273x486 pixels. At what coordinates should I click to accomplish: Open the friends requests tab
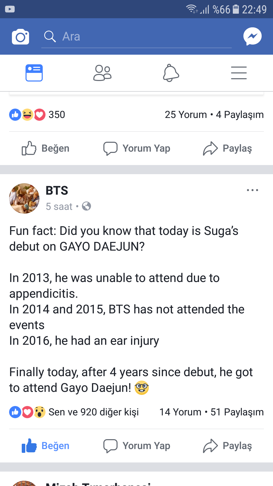point(102,73)
